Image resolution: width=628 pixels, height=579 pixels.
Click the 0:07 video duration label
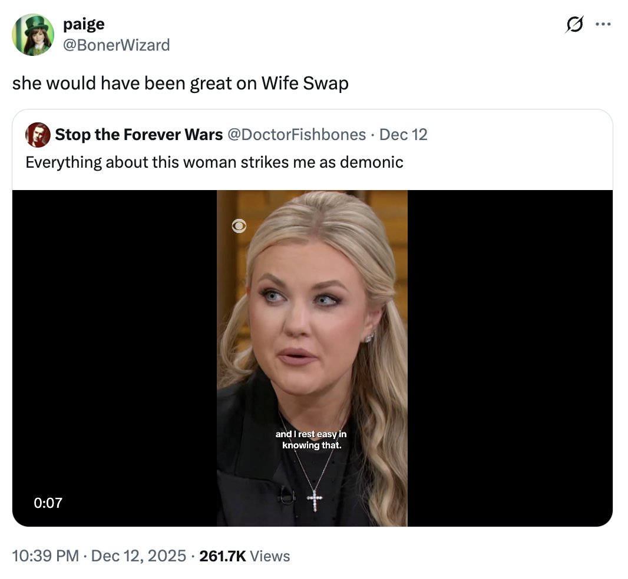coord(48,503)
